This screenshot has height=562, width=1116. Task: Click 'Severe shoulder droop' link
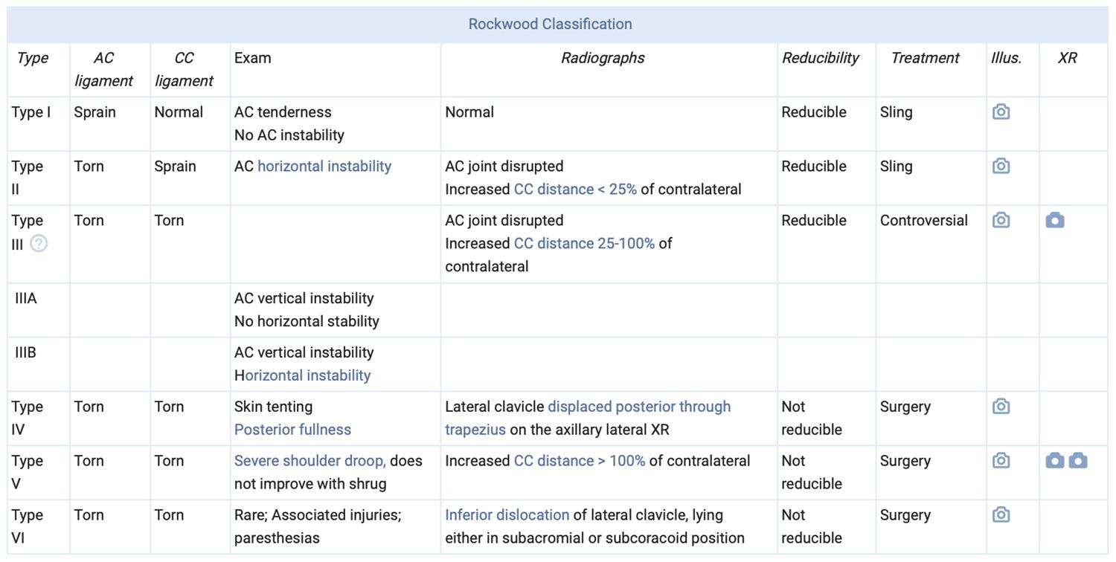(310, 461)
